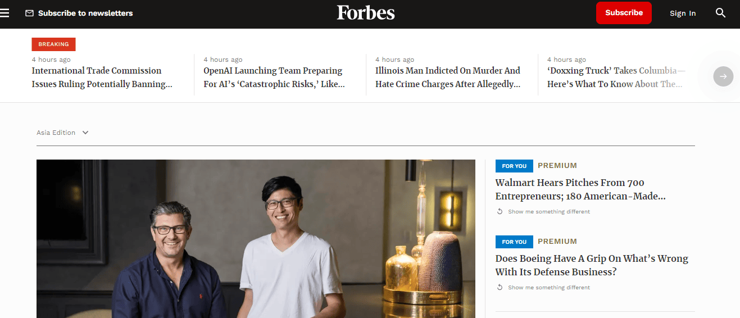Click the first blue FOR YOU badge
Screen dimensions: 740x318
[514, 166]
